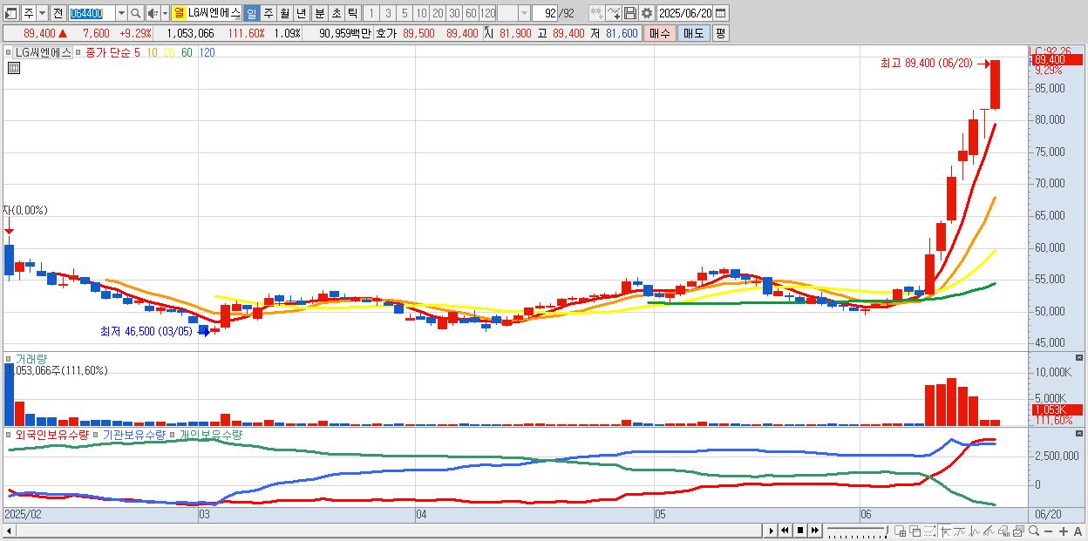The image size is (1088, 541).
Task: Open the 주 dropdown arrow at top left
Action: [43, 13]
